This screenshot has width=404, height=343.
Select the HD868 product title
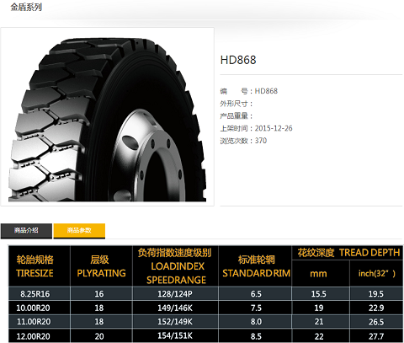(238, 60)
